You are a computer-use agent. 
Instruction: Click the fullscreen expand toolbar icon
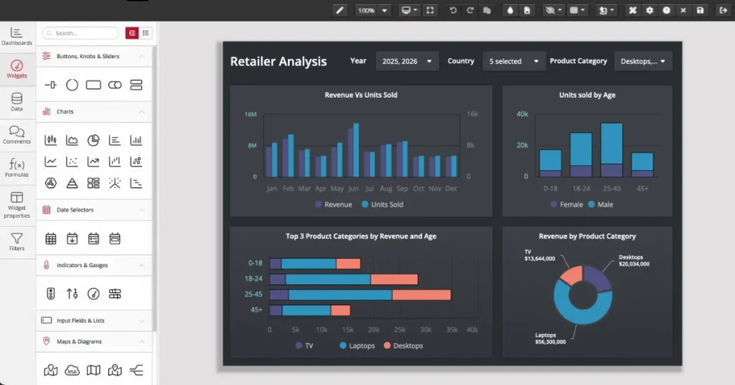[430, 10]
